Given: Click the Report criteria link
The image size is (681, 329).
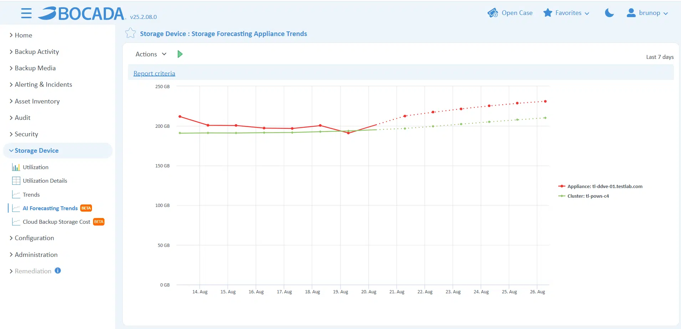Looking at the screenshot, I should 154,73.
